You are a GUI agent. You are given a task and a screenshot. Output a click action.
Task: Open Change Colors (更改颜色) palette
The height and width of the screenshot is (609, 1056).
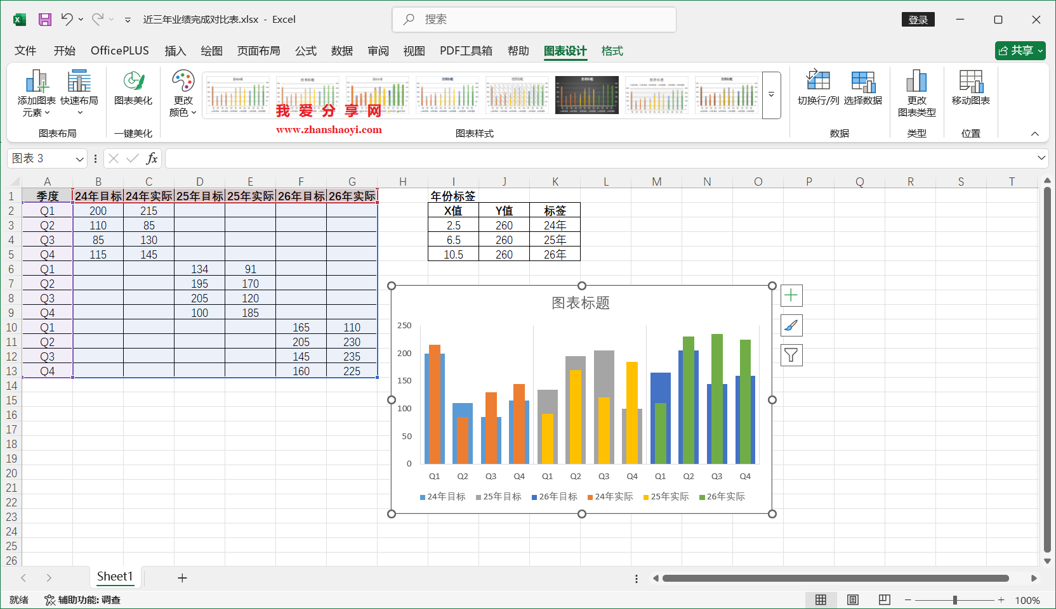[183, 94]
